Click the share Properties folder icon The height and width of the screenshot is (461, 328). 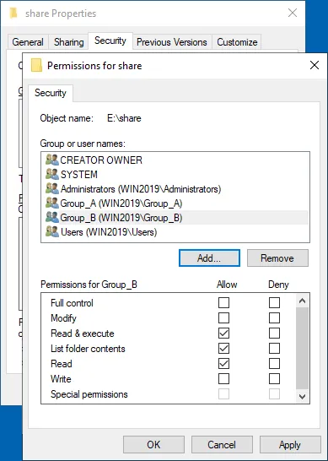[x=13, y=14]
